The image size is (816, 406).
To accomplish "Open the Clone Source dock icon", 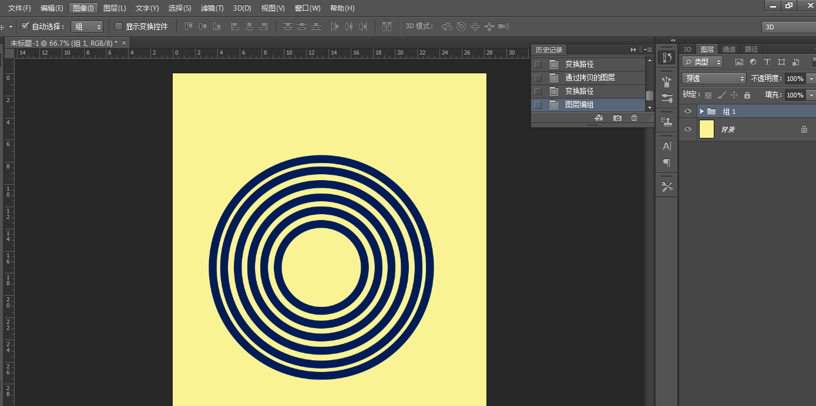I will pyautogui.click(x=667, y=122).
